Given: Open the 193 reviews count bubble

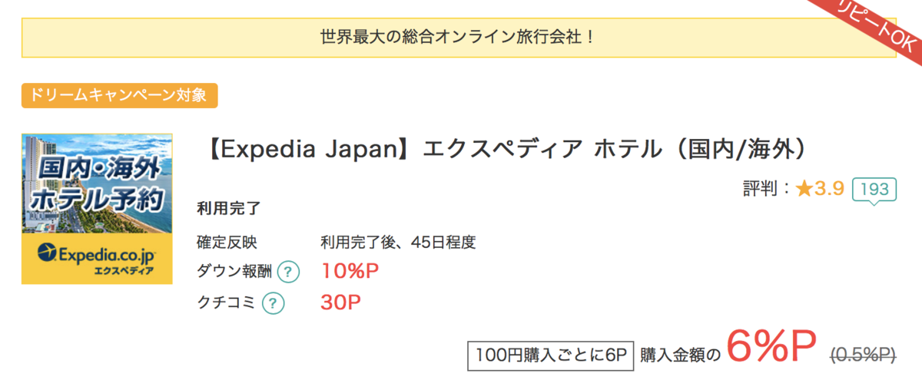Looking at the screenshot, I should click(x=874, y=190).
